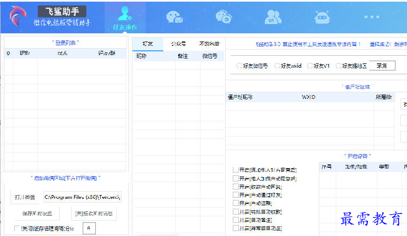Image resolution: width=407 pixels, height=236 pixels.
Task: Click the 好友/群 column header
Action: [107, 53]
